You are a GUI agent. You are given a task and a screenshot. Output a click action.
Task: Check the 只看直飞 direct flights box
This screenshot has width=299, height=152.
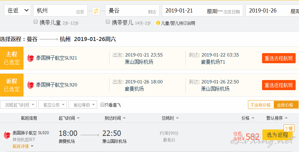[102, 105]
